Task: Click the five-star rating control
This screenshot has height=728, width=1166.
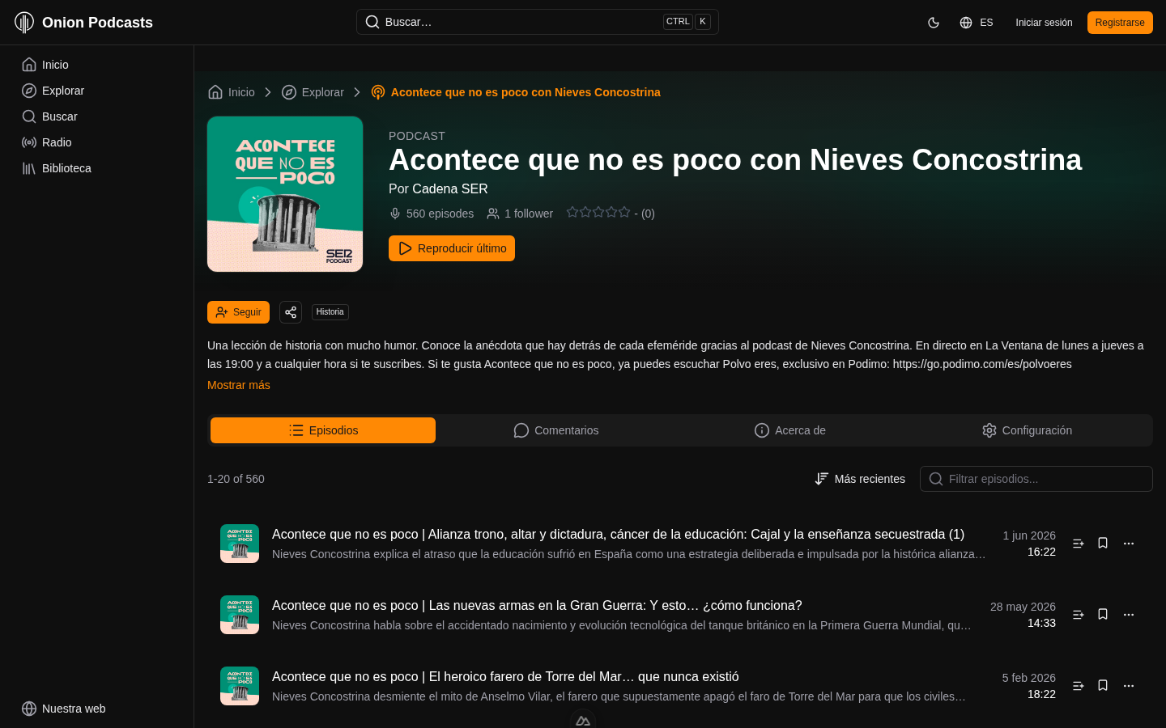Action: click(598, 212)
